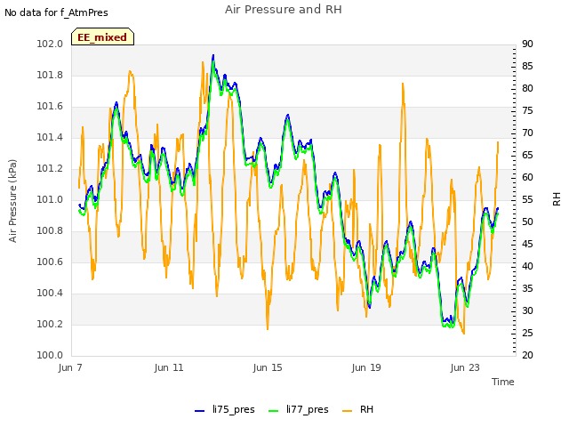Image resolution: width=569 pixels, height=427 pixels.
Task: Click the EE_mixed annotation label
Action: click(103, 37)
